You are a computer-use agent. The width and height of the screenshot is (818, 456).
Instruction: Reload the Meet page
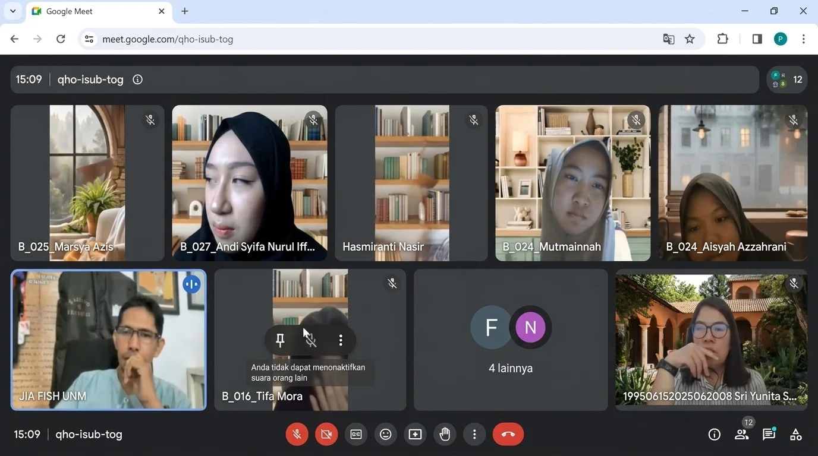pos(61,39)
